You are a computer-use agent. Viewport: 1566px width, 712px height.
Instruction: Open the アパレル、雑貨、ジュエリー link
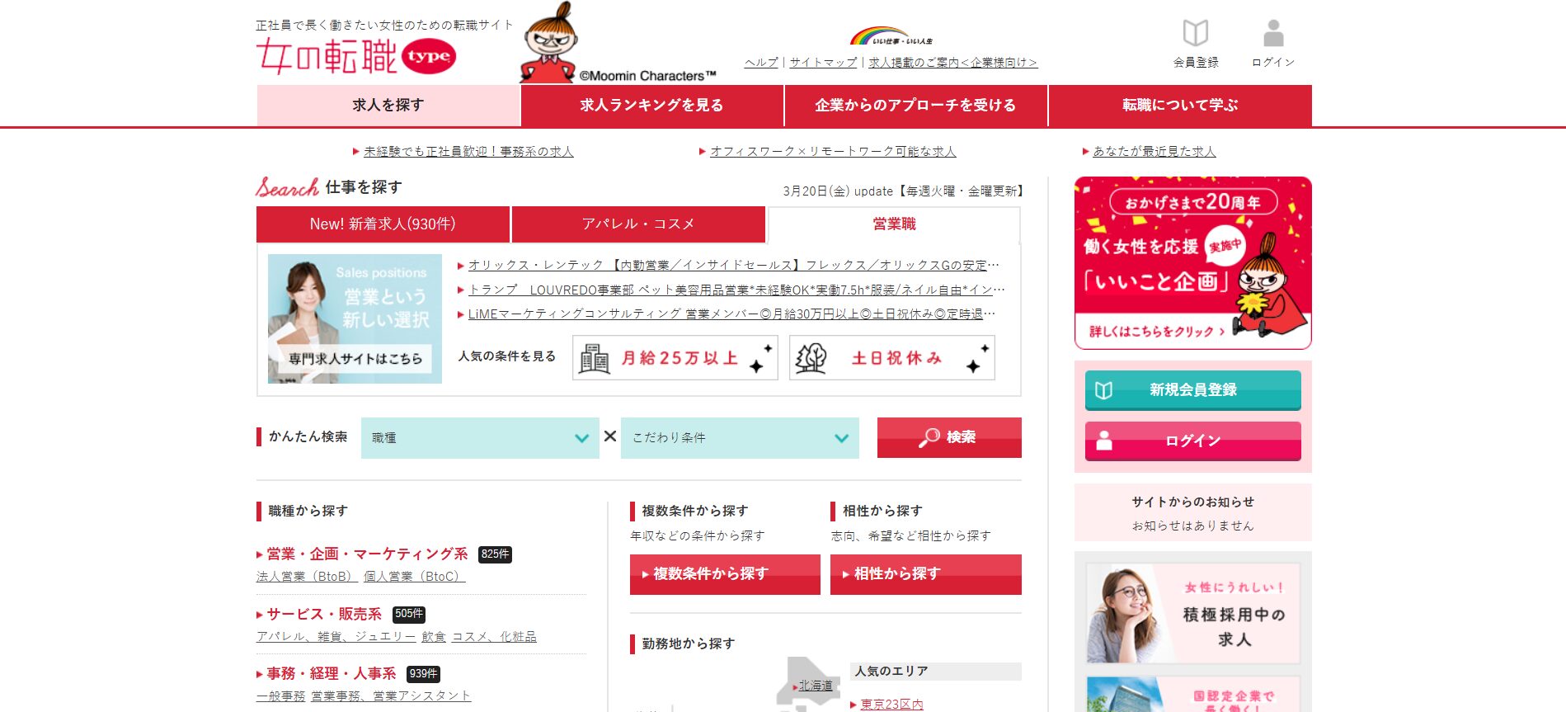(x=336, y=637)
